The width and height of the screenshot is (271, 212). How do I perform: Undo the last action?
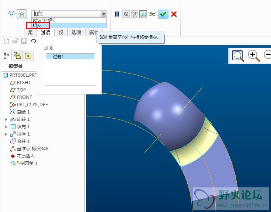point(33,41)
